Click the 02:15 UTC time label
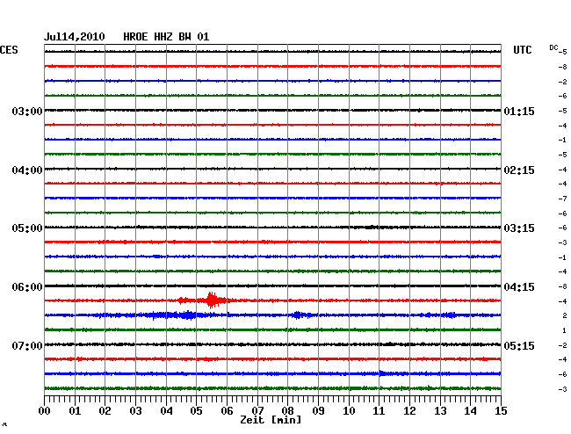571x434 pixels. 519,170
